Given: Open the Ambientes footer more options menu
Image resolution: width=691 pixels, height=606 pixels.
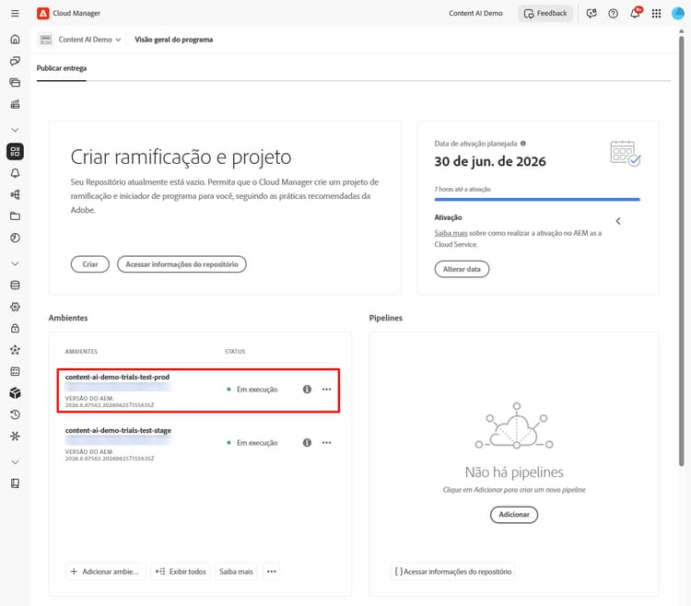Looking at the screenshot, I should click(x=272, y=572).
